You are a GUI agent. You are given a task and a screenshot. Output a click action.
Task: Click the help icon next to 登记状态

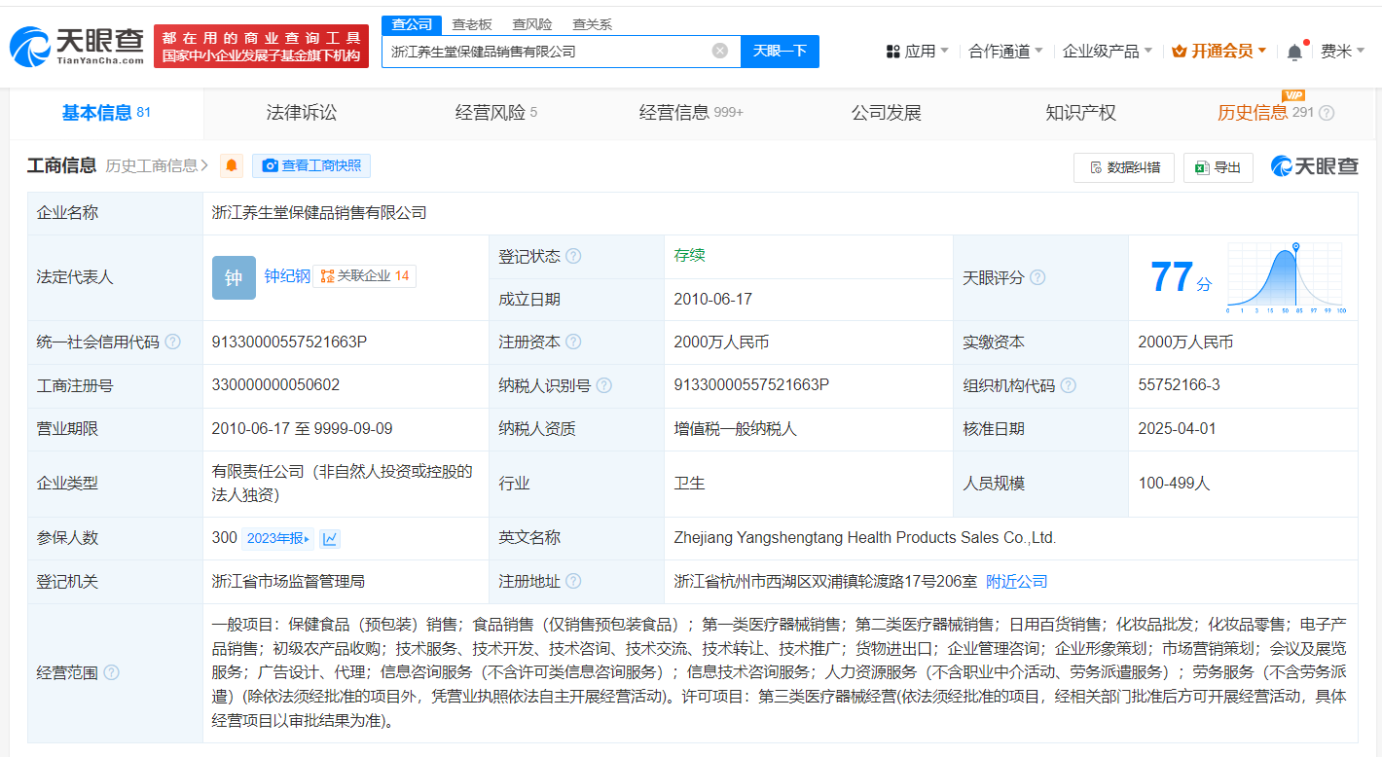(x=573, y=256)
